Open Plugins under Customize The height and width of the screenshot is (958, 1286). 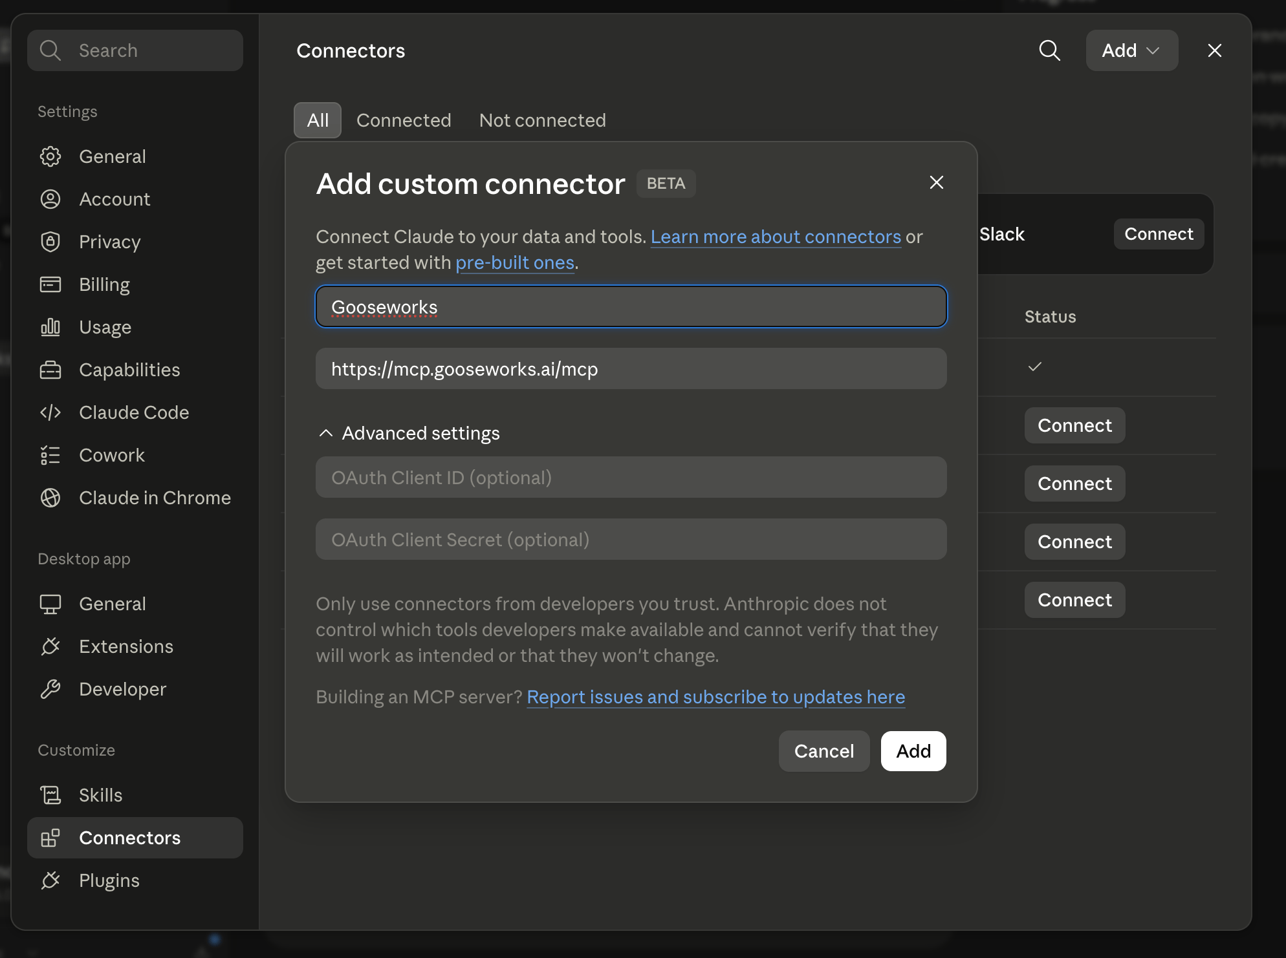(135, 880)
